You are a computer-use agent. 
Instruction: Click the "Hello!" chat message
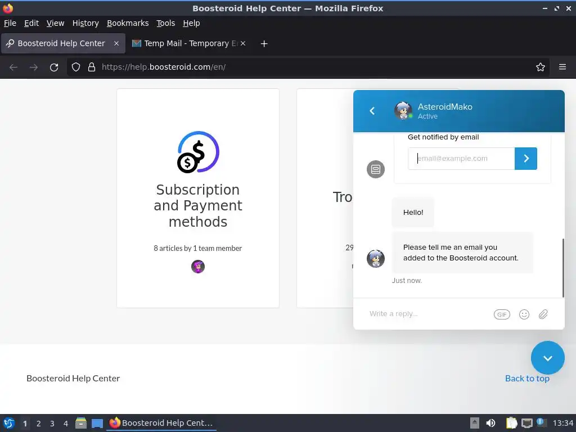(413, 212)
